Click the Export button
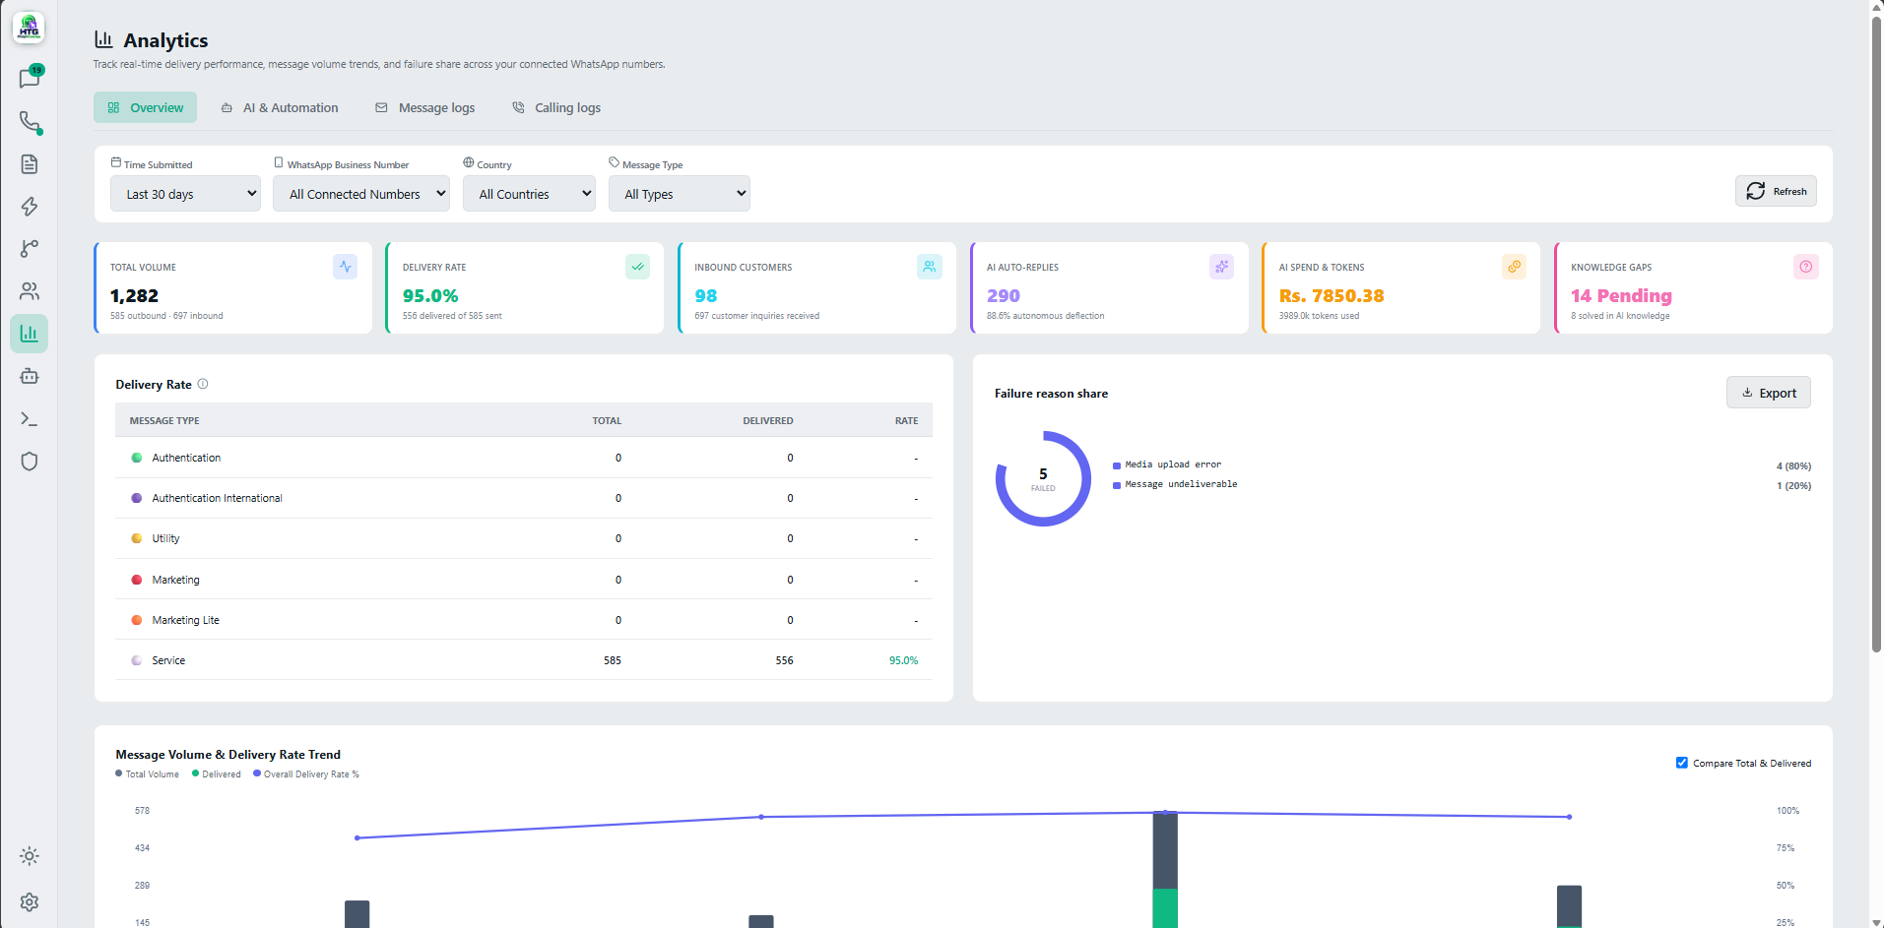The image size is (1884, 928). pos(1769,393)
